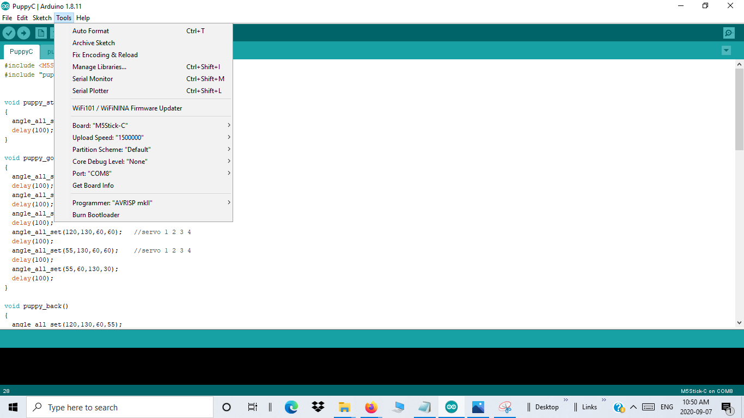
Task: Open Manage Libraries entry
Action: (144, 67)
